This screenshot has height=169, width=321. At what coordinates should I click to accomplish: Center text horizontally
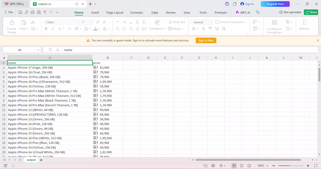pyautogui.click(x=124, y=29)
